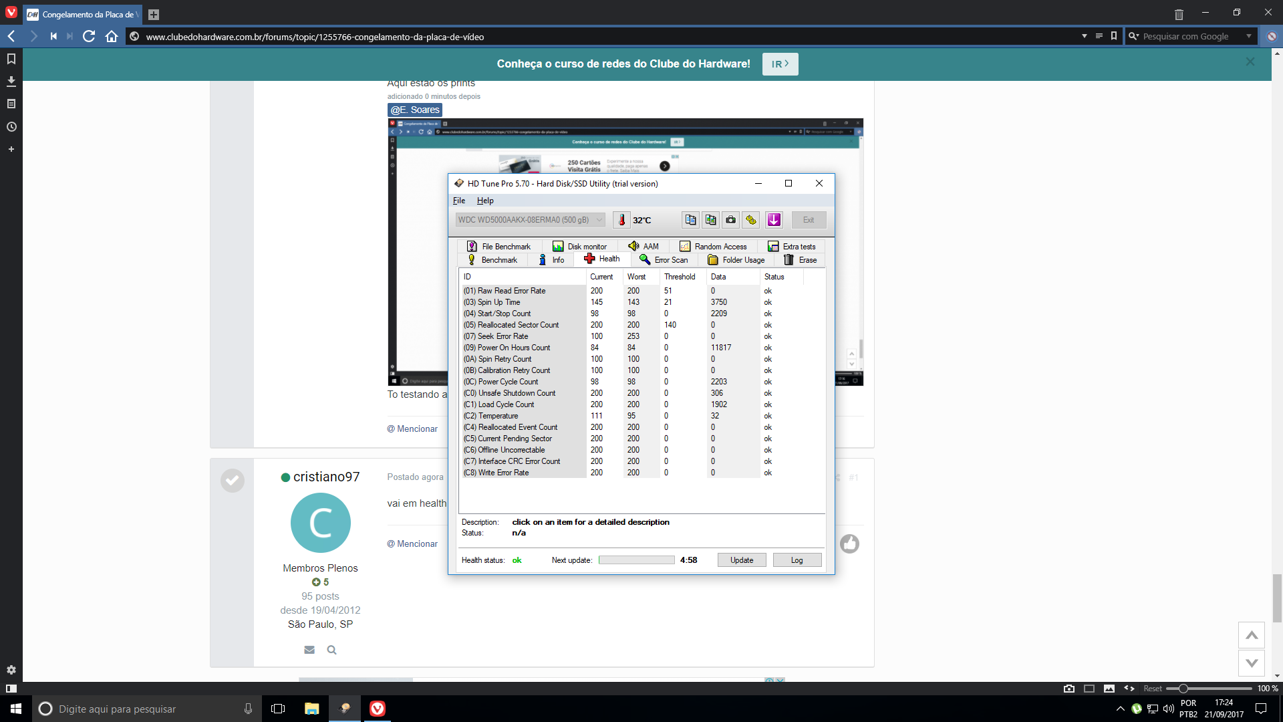
Task: Open the Windows Start menu
Action: click(16, 709)
